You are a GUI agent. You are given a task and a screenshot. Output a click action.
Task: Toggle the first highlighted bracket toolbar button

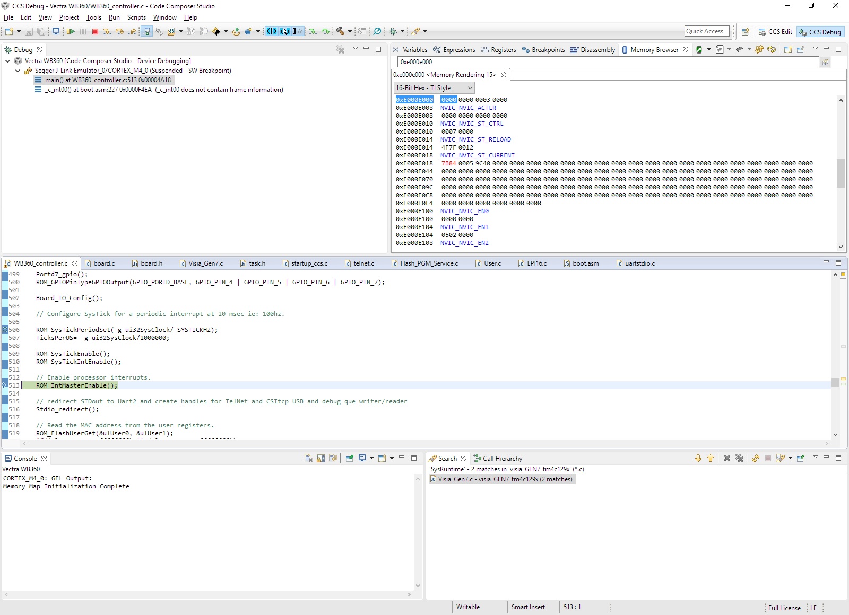coord(272,31)
